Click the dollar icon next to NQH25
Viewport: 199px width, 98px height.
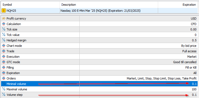click(x=4, y=11)
